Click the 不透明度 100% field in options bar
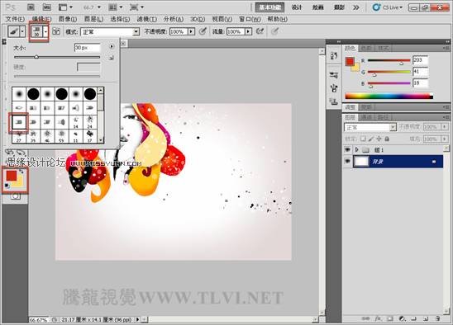The height and width of the screenshot is (325, 453). click(x=179, y=31)
